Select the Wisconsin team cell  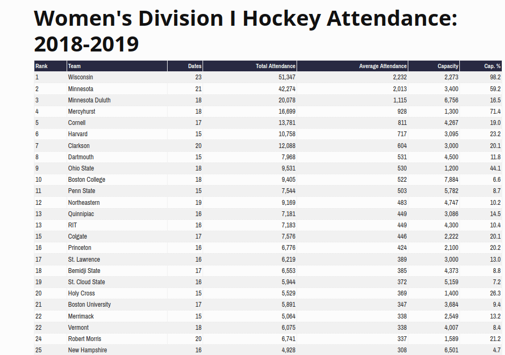(81, 77)
